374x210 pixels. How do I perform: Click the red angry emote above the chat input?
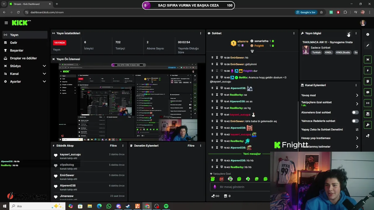pyautogui.click(x=221, y=179)
